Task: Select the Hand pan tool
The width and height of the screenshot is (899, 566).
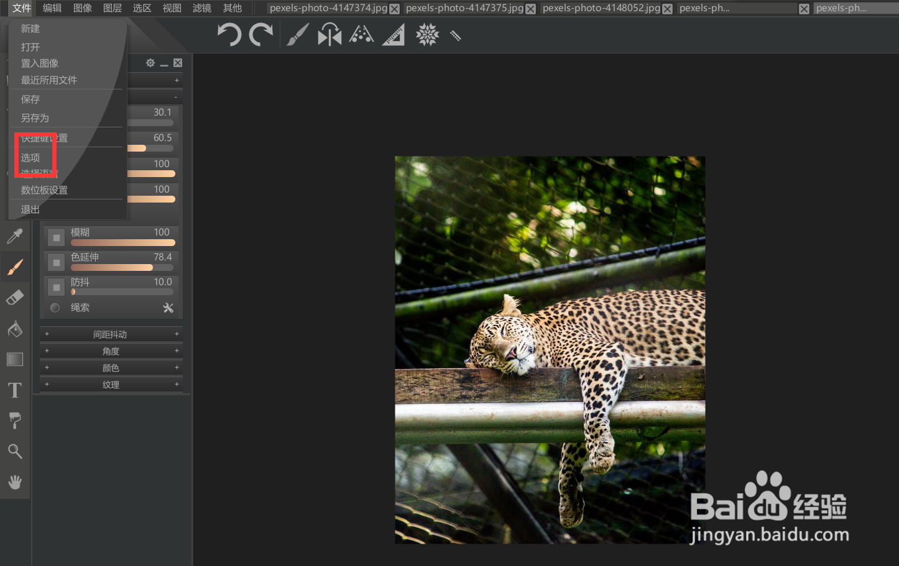Action: tap(15, 482)
